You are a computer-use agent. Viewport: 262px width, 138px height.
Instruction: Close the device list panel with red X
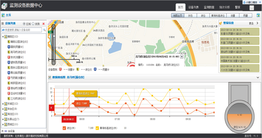44,24
